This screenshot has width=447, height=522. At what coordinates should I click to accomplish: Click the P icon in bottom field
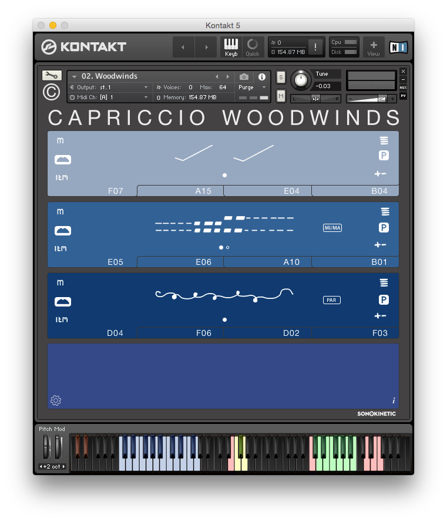384,300
